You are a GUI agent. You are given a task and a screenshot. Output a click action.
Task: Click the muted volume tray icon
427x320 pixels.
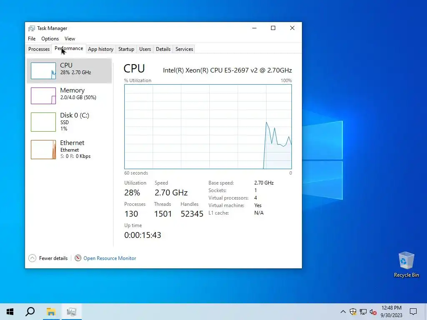(373, 312)
